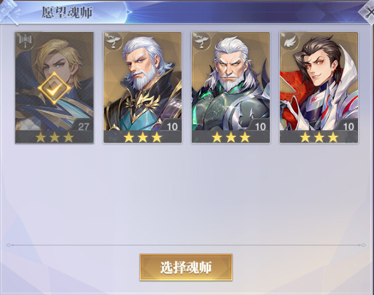The height and width of the screenshot is (295, 374).
Task: Select the red-caped dark-haired hero portrait
Action: coord(319,81)
